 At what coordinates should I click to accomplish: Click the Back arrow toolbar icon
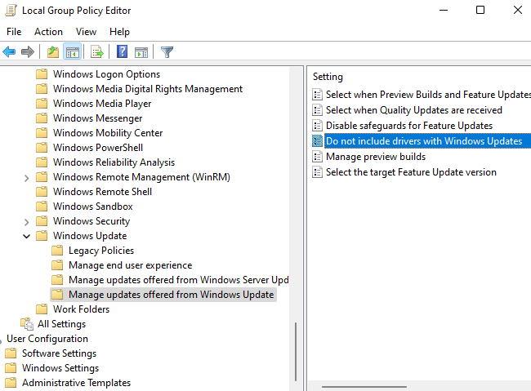(10, 52)
